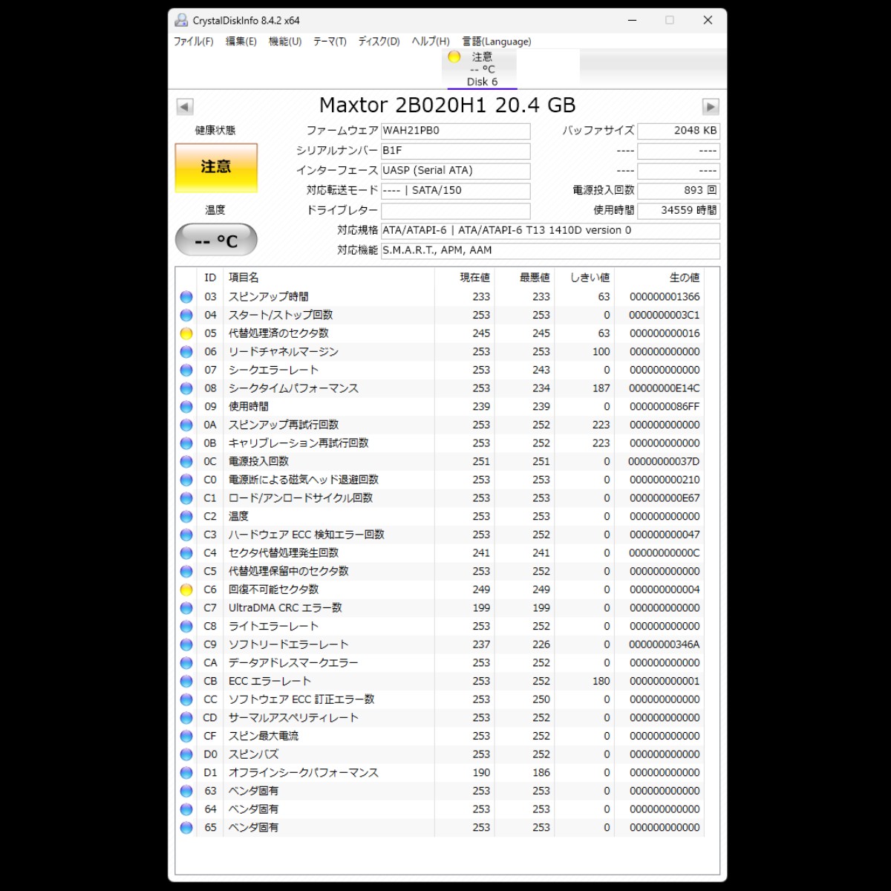This screenshot has height=891, width=891.
Task: Select the サーマルアスペリティレート row
Action: pos(440,718)
